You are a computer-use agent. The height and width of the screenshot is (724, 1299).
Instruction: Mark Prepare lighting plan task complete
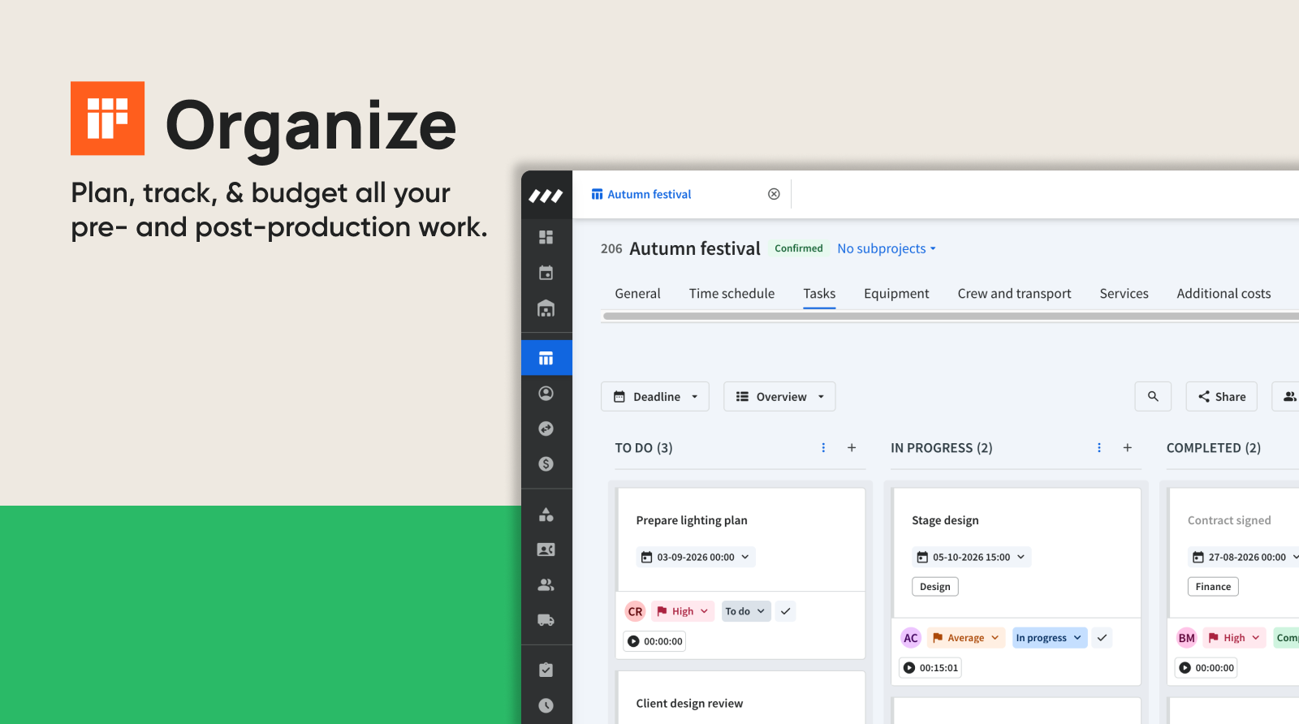pyautogui.click(x=785, y=611)
